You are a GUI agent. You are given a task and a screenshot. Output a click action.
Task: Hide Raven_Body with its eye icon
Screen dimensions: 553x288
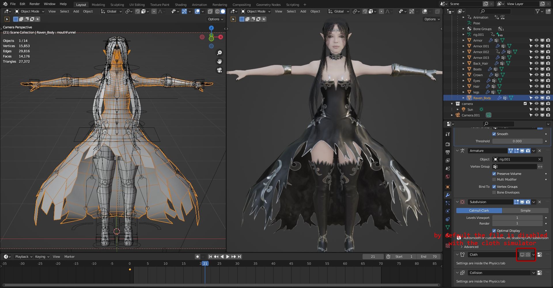[537, 98]
